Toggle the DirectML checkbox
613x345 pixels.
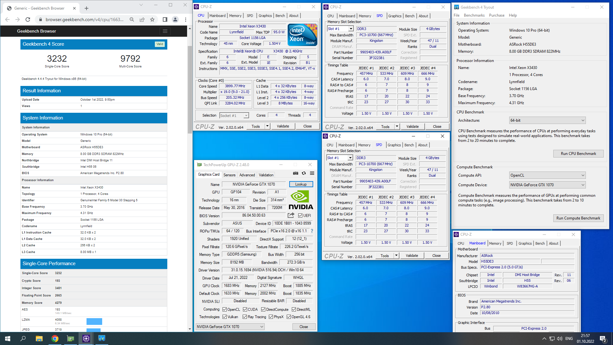tap(294, 310)
